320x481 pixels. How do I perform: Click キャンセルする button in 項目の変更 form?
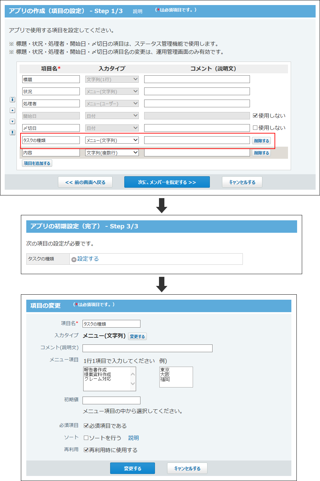(x=187, y=468)
